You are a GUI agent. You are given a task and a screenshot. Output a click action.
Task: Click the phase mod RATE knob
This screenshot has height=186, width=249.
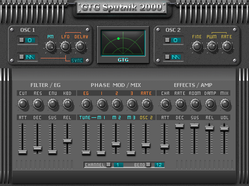click(146, 104)
